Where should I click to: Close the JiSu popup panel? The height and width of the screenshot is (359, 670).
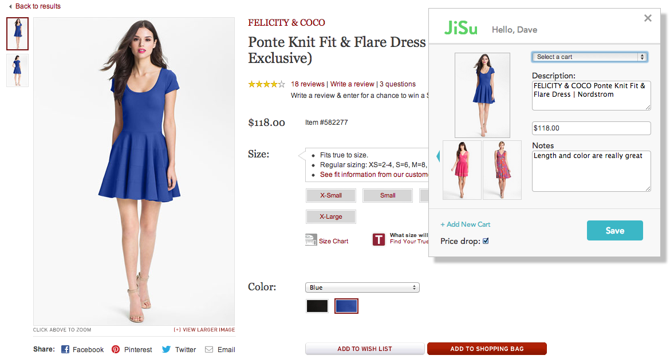point(648,18)
